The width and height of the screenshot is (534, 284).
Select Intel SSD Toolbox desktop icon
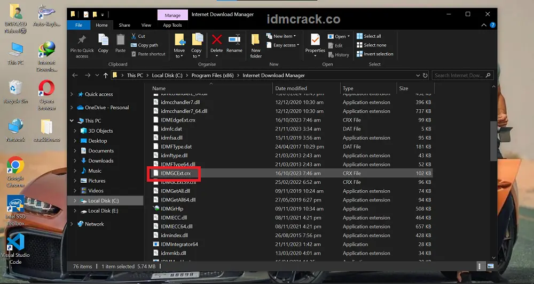tap(15, 210)
